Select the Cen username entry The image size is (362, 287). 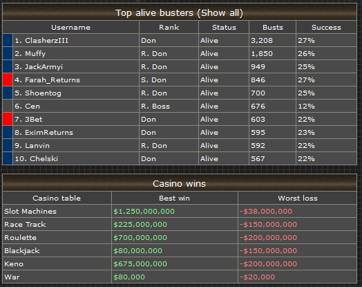coord(32,107)
